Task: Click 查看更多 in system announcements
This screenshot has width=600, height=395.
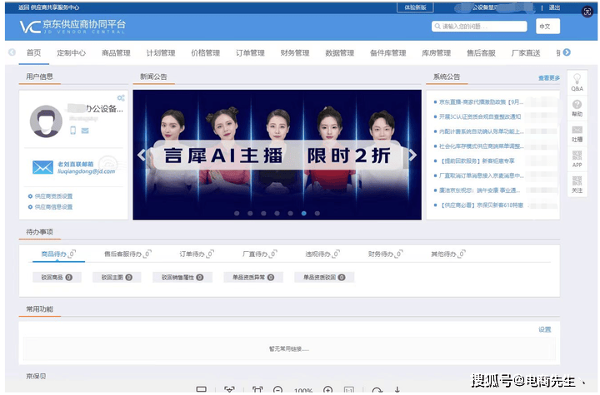Action: pos(549,78)
